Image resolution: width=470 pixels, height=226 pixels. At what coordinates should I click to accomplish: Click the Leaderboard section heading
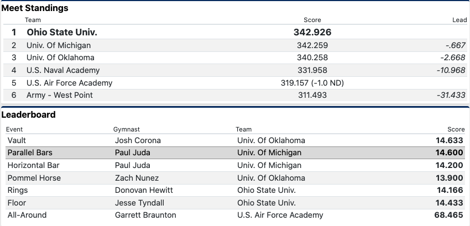[x=28, y=115]
